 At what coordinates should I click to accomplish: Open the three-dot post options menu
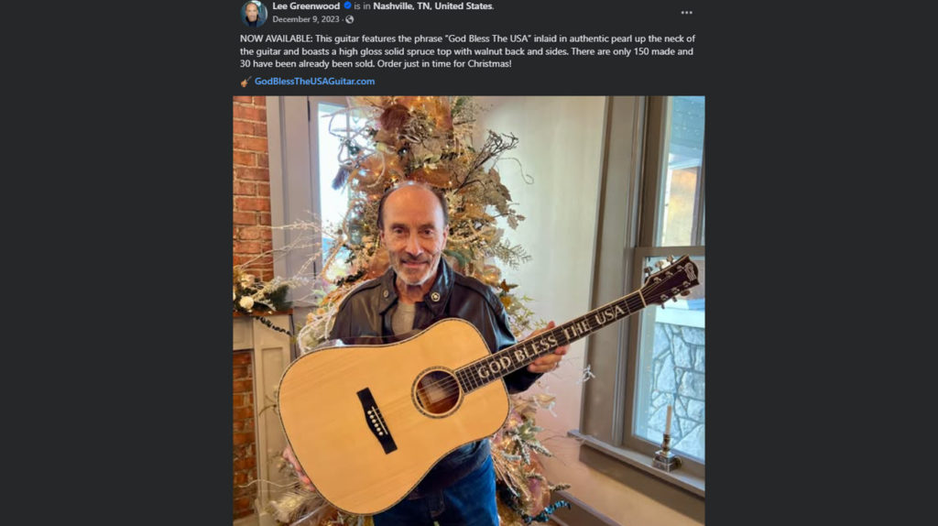pyautogui.click(x=686, y=13)
